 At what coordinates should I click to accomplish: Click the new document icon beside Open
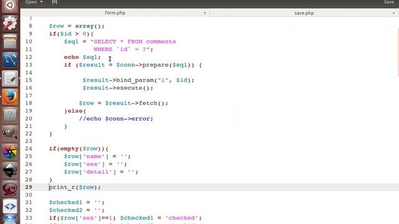[x=54, y=2]
